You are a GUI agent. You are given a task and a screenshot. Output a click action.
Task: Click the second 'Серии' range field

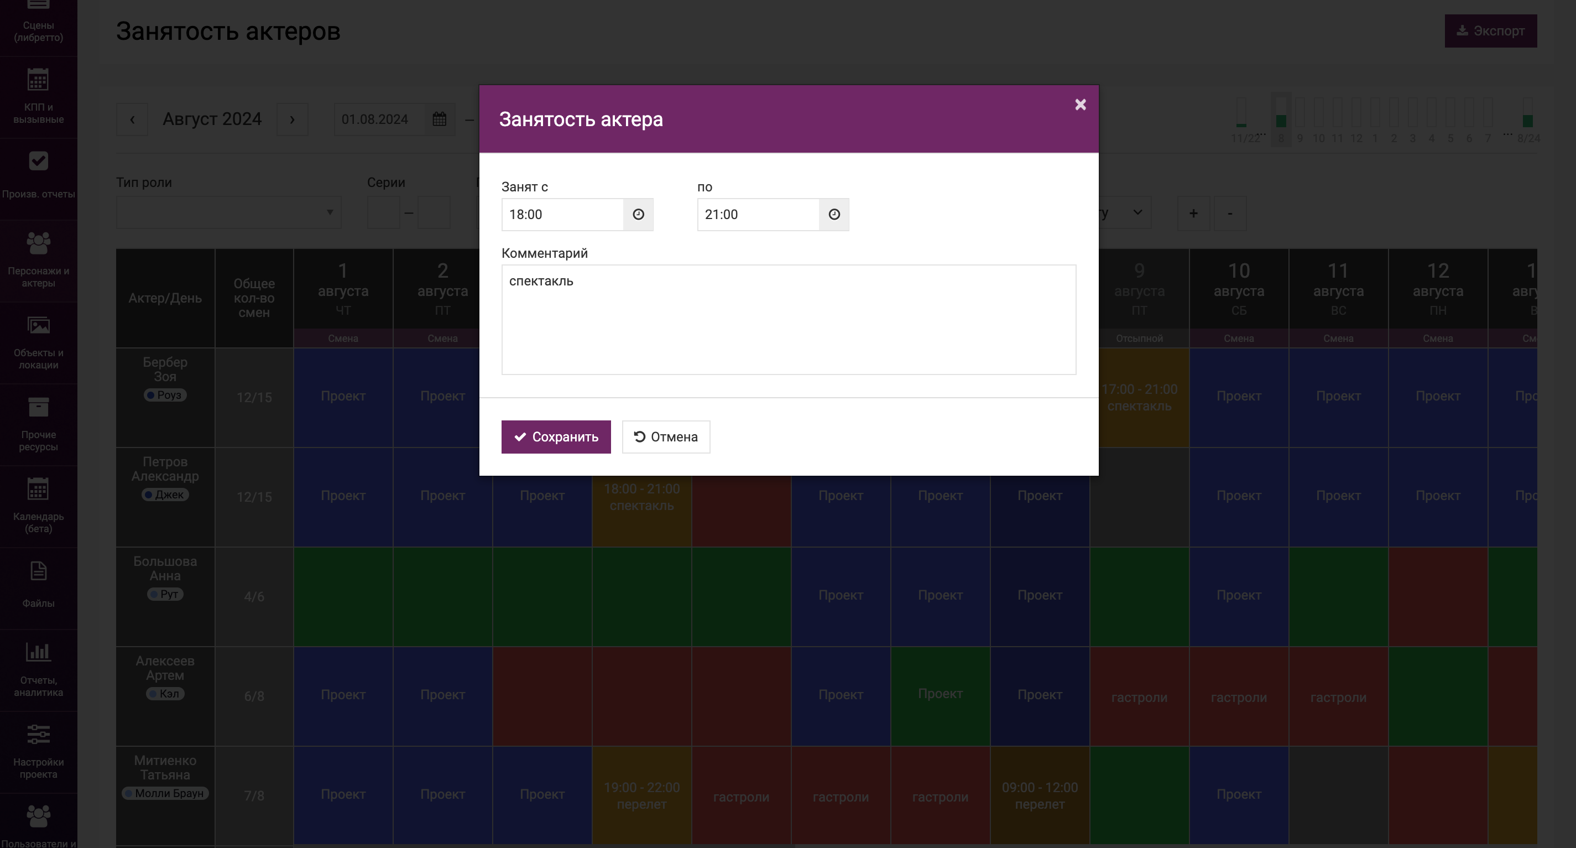point(434,212)
